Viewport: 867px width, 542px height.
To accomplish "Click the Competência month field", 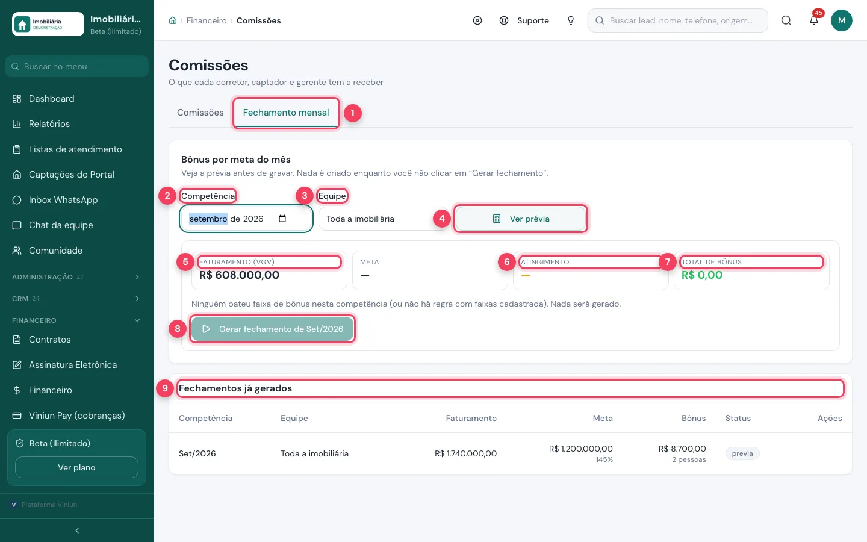I will tap(246, 219).
